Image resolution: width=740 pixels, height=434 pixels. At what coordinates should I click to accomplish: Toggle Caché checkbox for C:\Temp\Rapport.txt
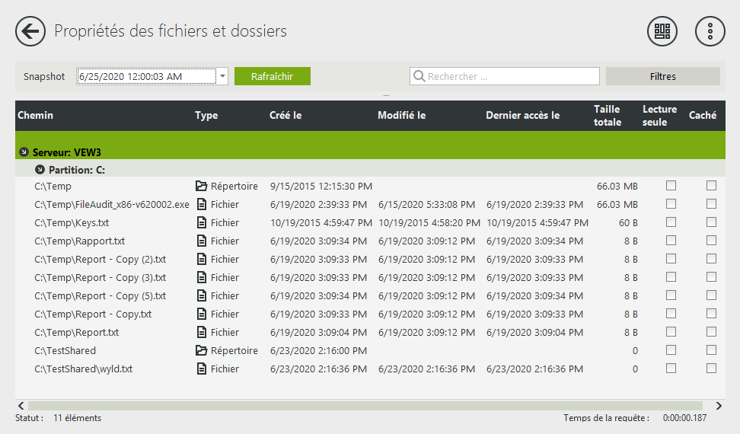click(711, 241)
